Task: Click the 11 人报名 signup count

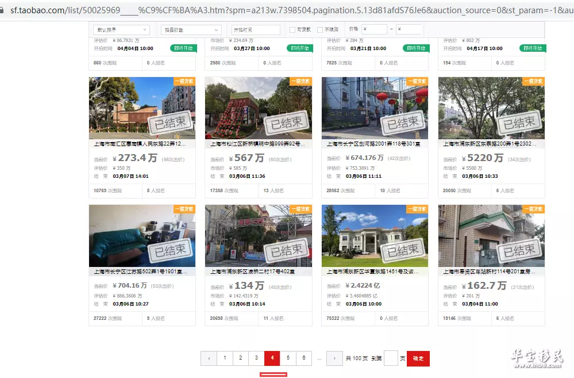Action: pyautogui.click(x=273, y=318)
